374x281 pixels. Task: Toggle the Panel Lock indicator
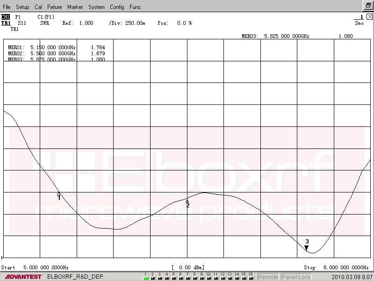coord(296,277)
